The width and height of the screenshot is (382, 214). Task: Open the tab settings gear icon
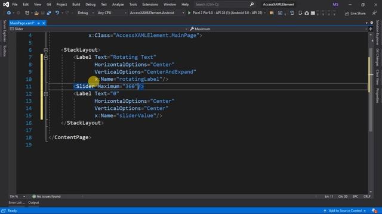pyautogui.click(x=371, y=23)
